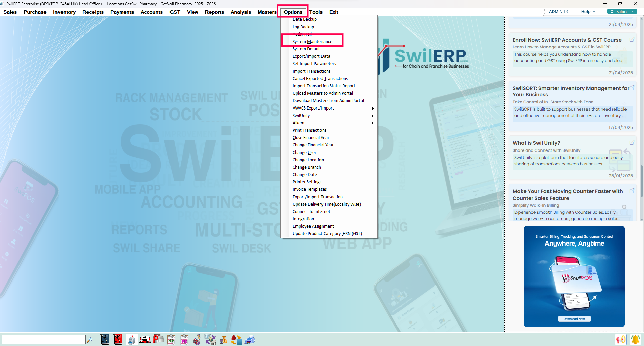Open the Sales menu
The image size is (644, 346).
coord(10,12)
